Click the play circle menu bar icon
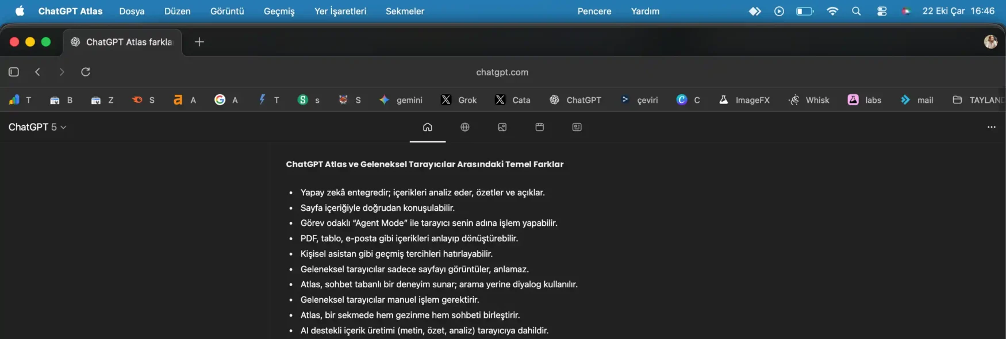 pos(779,11)
